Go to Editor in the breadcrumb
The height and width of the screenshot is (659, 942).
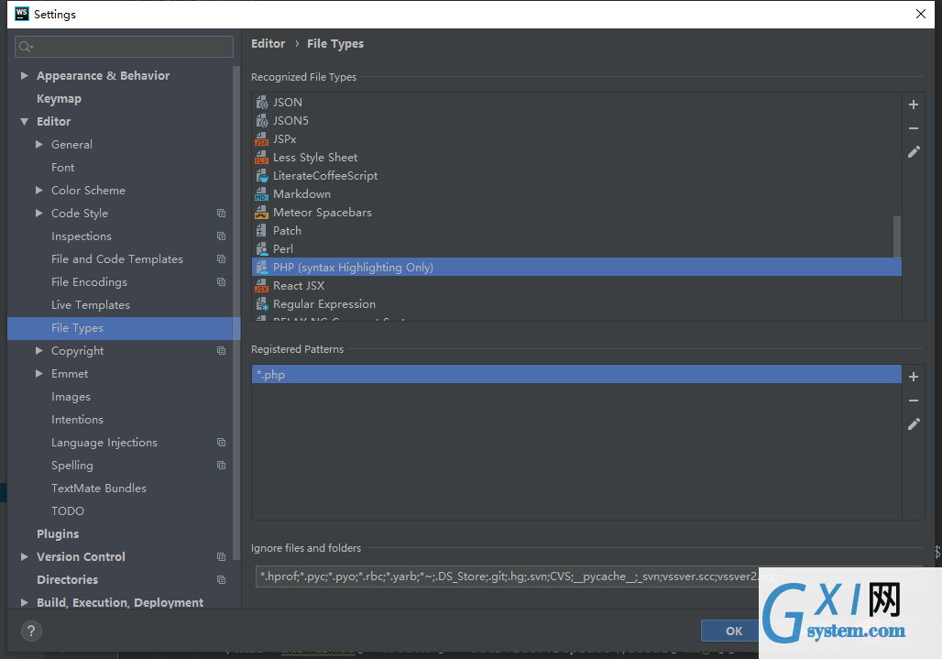tap(268, 44)
